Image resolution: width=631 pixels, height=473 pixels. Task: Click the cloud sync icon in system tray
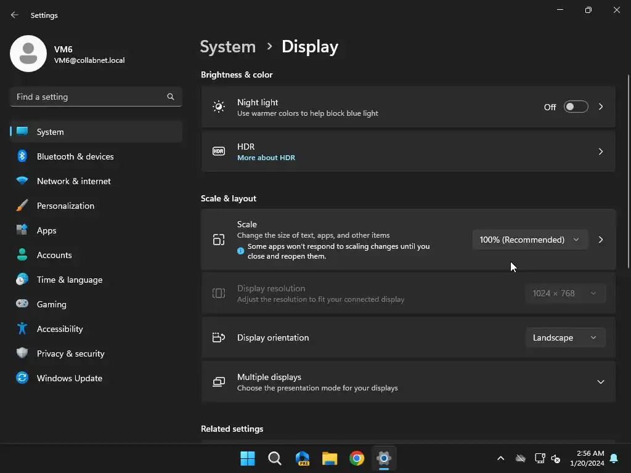coord(520,458)
